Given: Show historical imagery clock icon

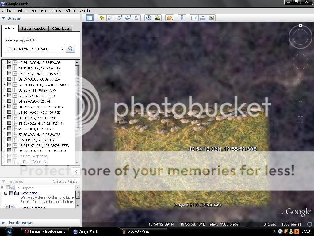Looking at the screenshot, I should pos(149,18).
